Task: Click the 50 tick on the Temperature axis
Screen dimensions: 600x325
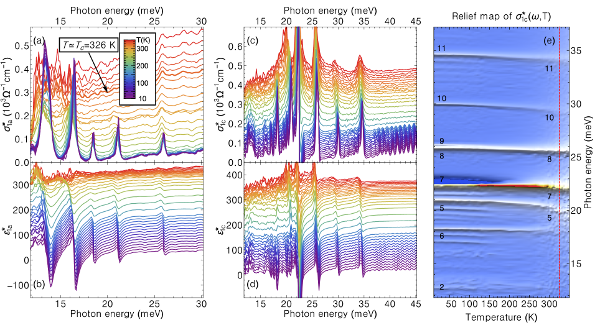Action: [451, 304]
